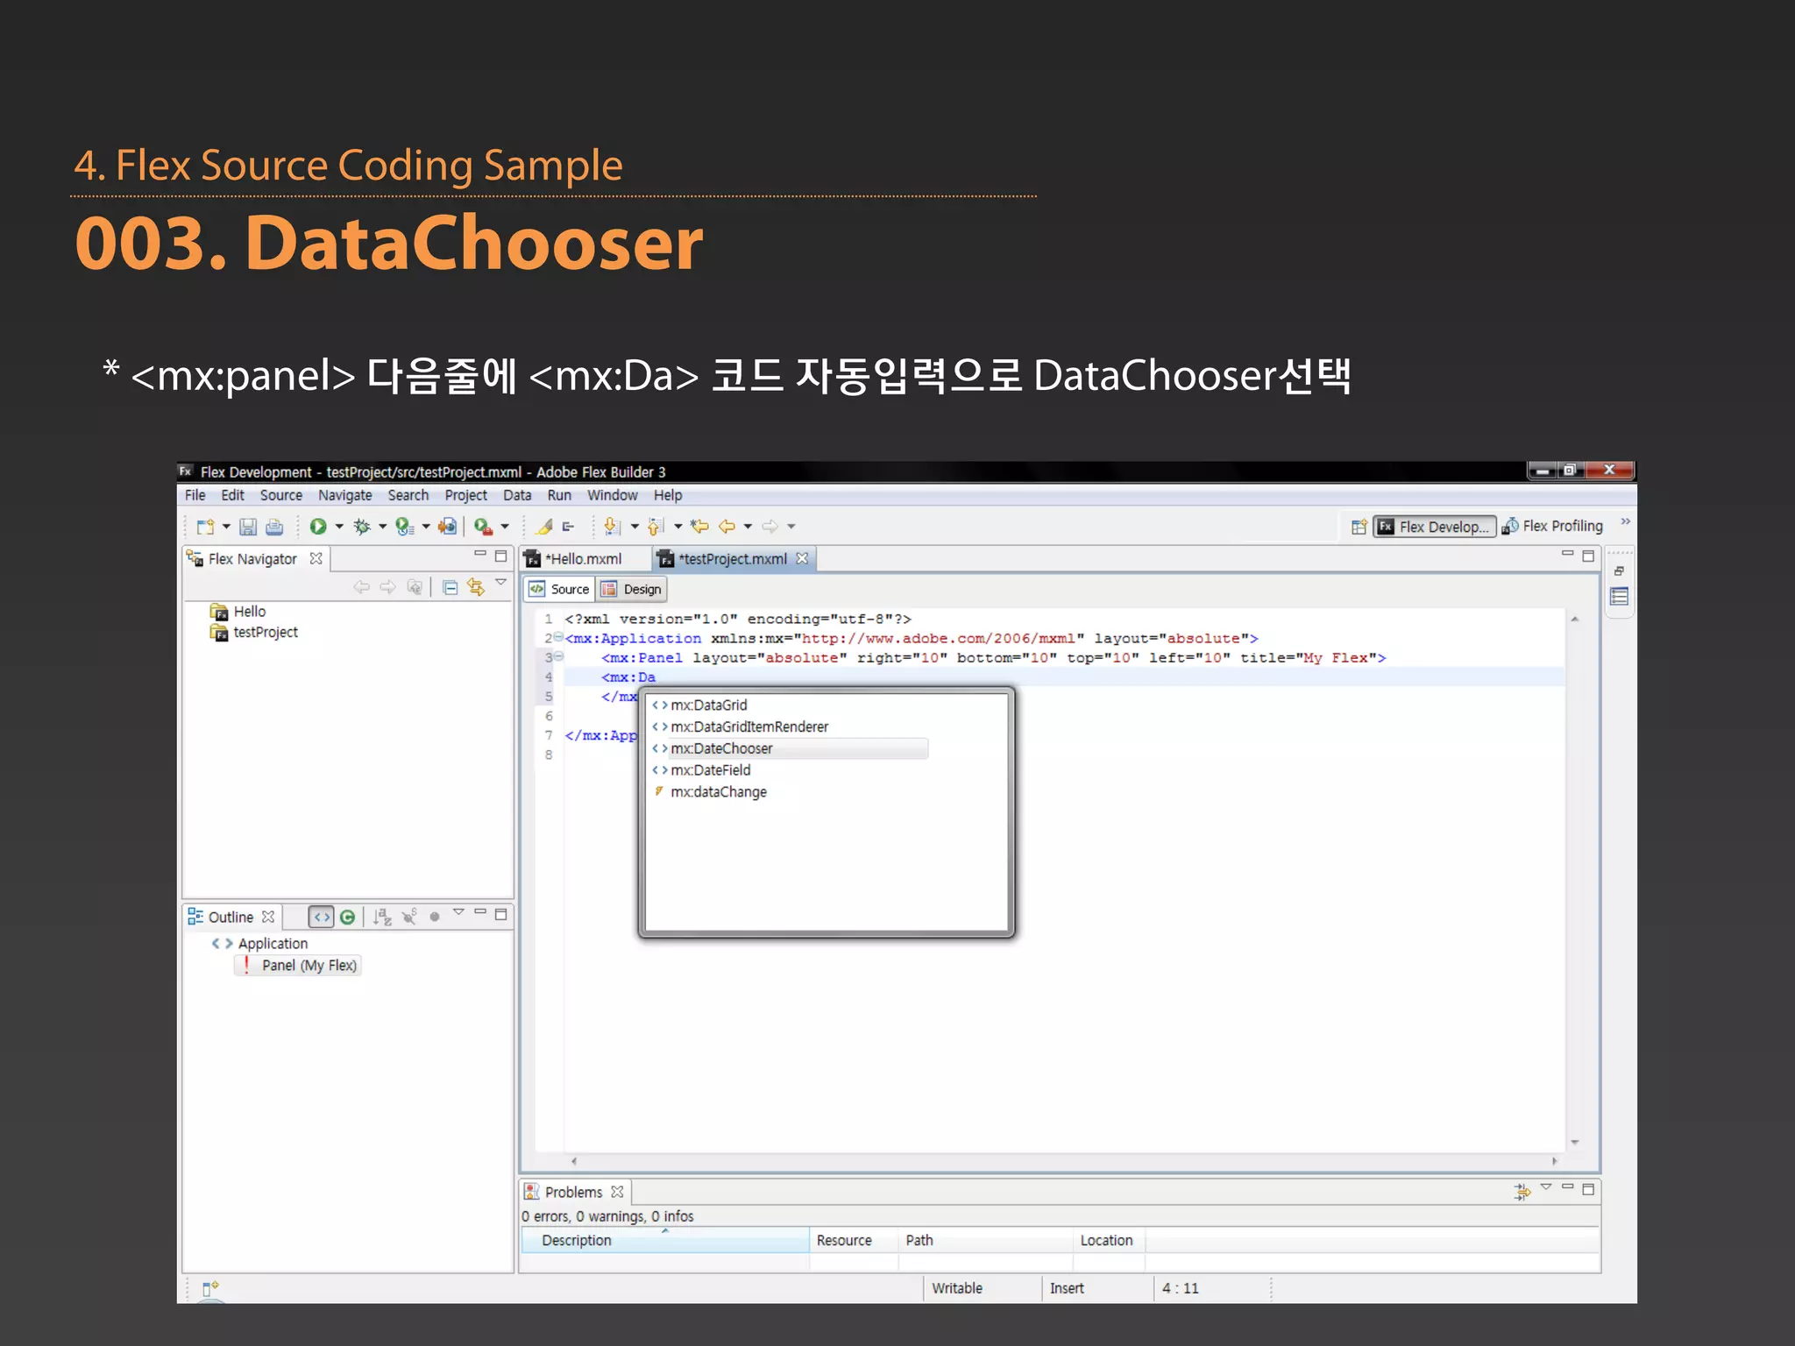The image size is (1795, 1346).
Task: Click the right-side restore view icon
Action: 1619,571
